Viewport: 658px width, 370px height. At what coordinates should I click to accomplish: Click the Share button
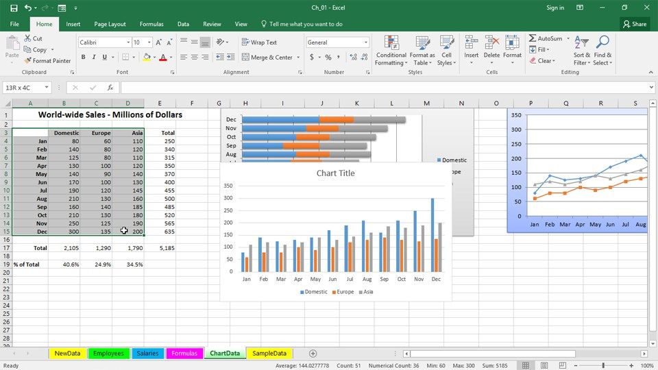click(x=635, y=24)
